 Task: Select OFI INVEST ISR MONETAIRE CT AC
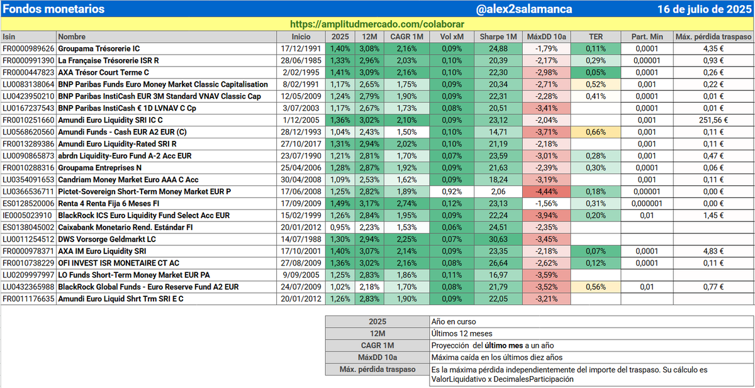(119, 263)
